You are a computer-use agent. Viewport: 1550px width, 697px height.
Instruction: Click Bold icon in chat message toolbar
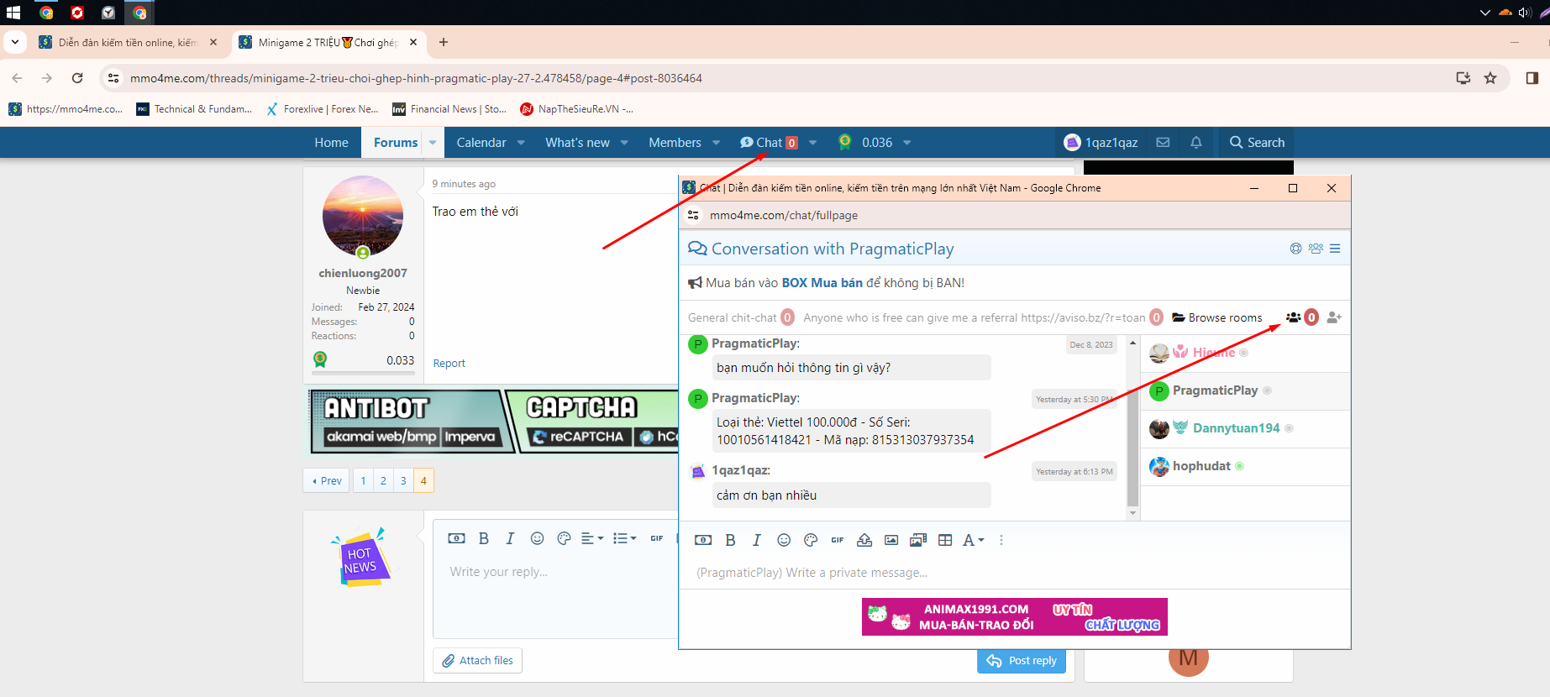(x=730, y=540)
